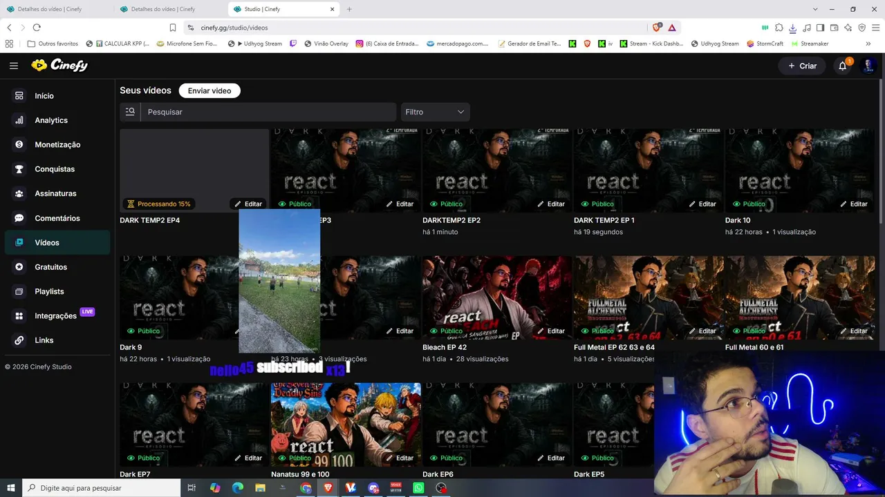
Task: Open Monetização in the sidebar
Action: coord(57,145)
